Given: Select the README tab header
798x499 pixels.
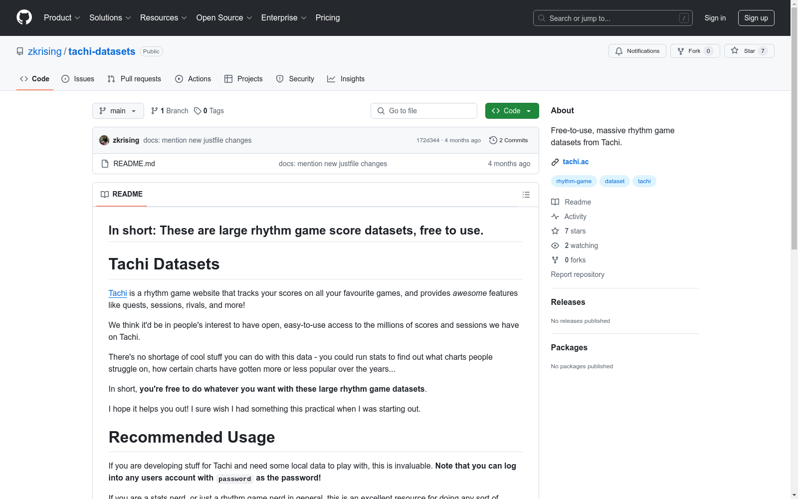Looking at the screenshot, I should point(122,194).
